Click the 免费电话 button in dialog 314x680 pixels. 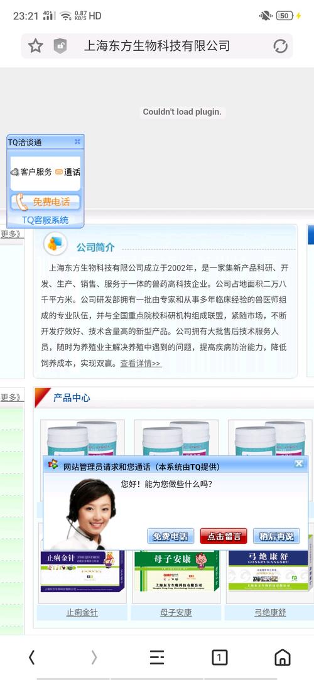tap(170, 536)
